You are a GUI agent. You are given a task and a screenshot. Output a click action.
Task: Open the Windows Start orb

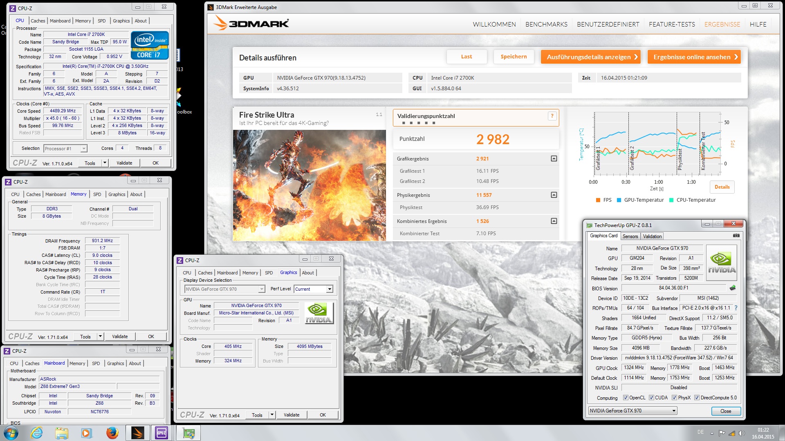[11, 433]
